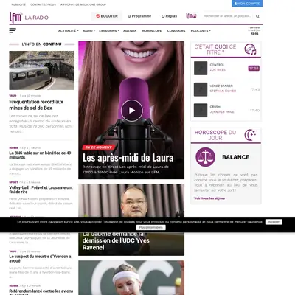
Task: Open the Crush by Jennifer Paige cover
Action: pyautogui.click(x=201, y=110)
